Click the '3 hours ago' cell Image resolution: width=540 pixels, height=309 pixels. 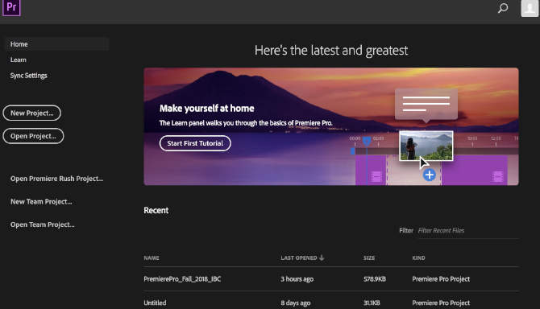click(x=297, y=279)
